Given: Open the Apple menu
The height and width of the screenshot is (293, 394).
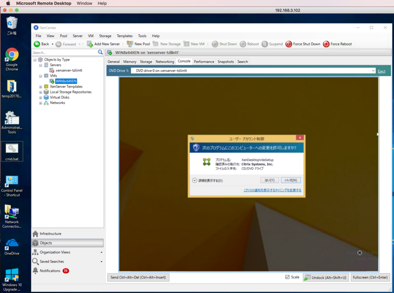Looking at the screenshot, I should click(x=8, y=3).
